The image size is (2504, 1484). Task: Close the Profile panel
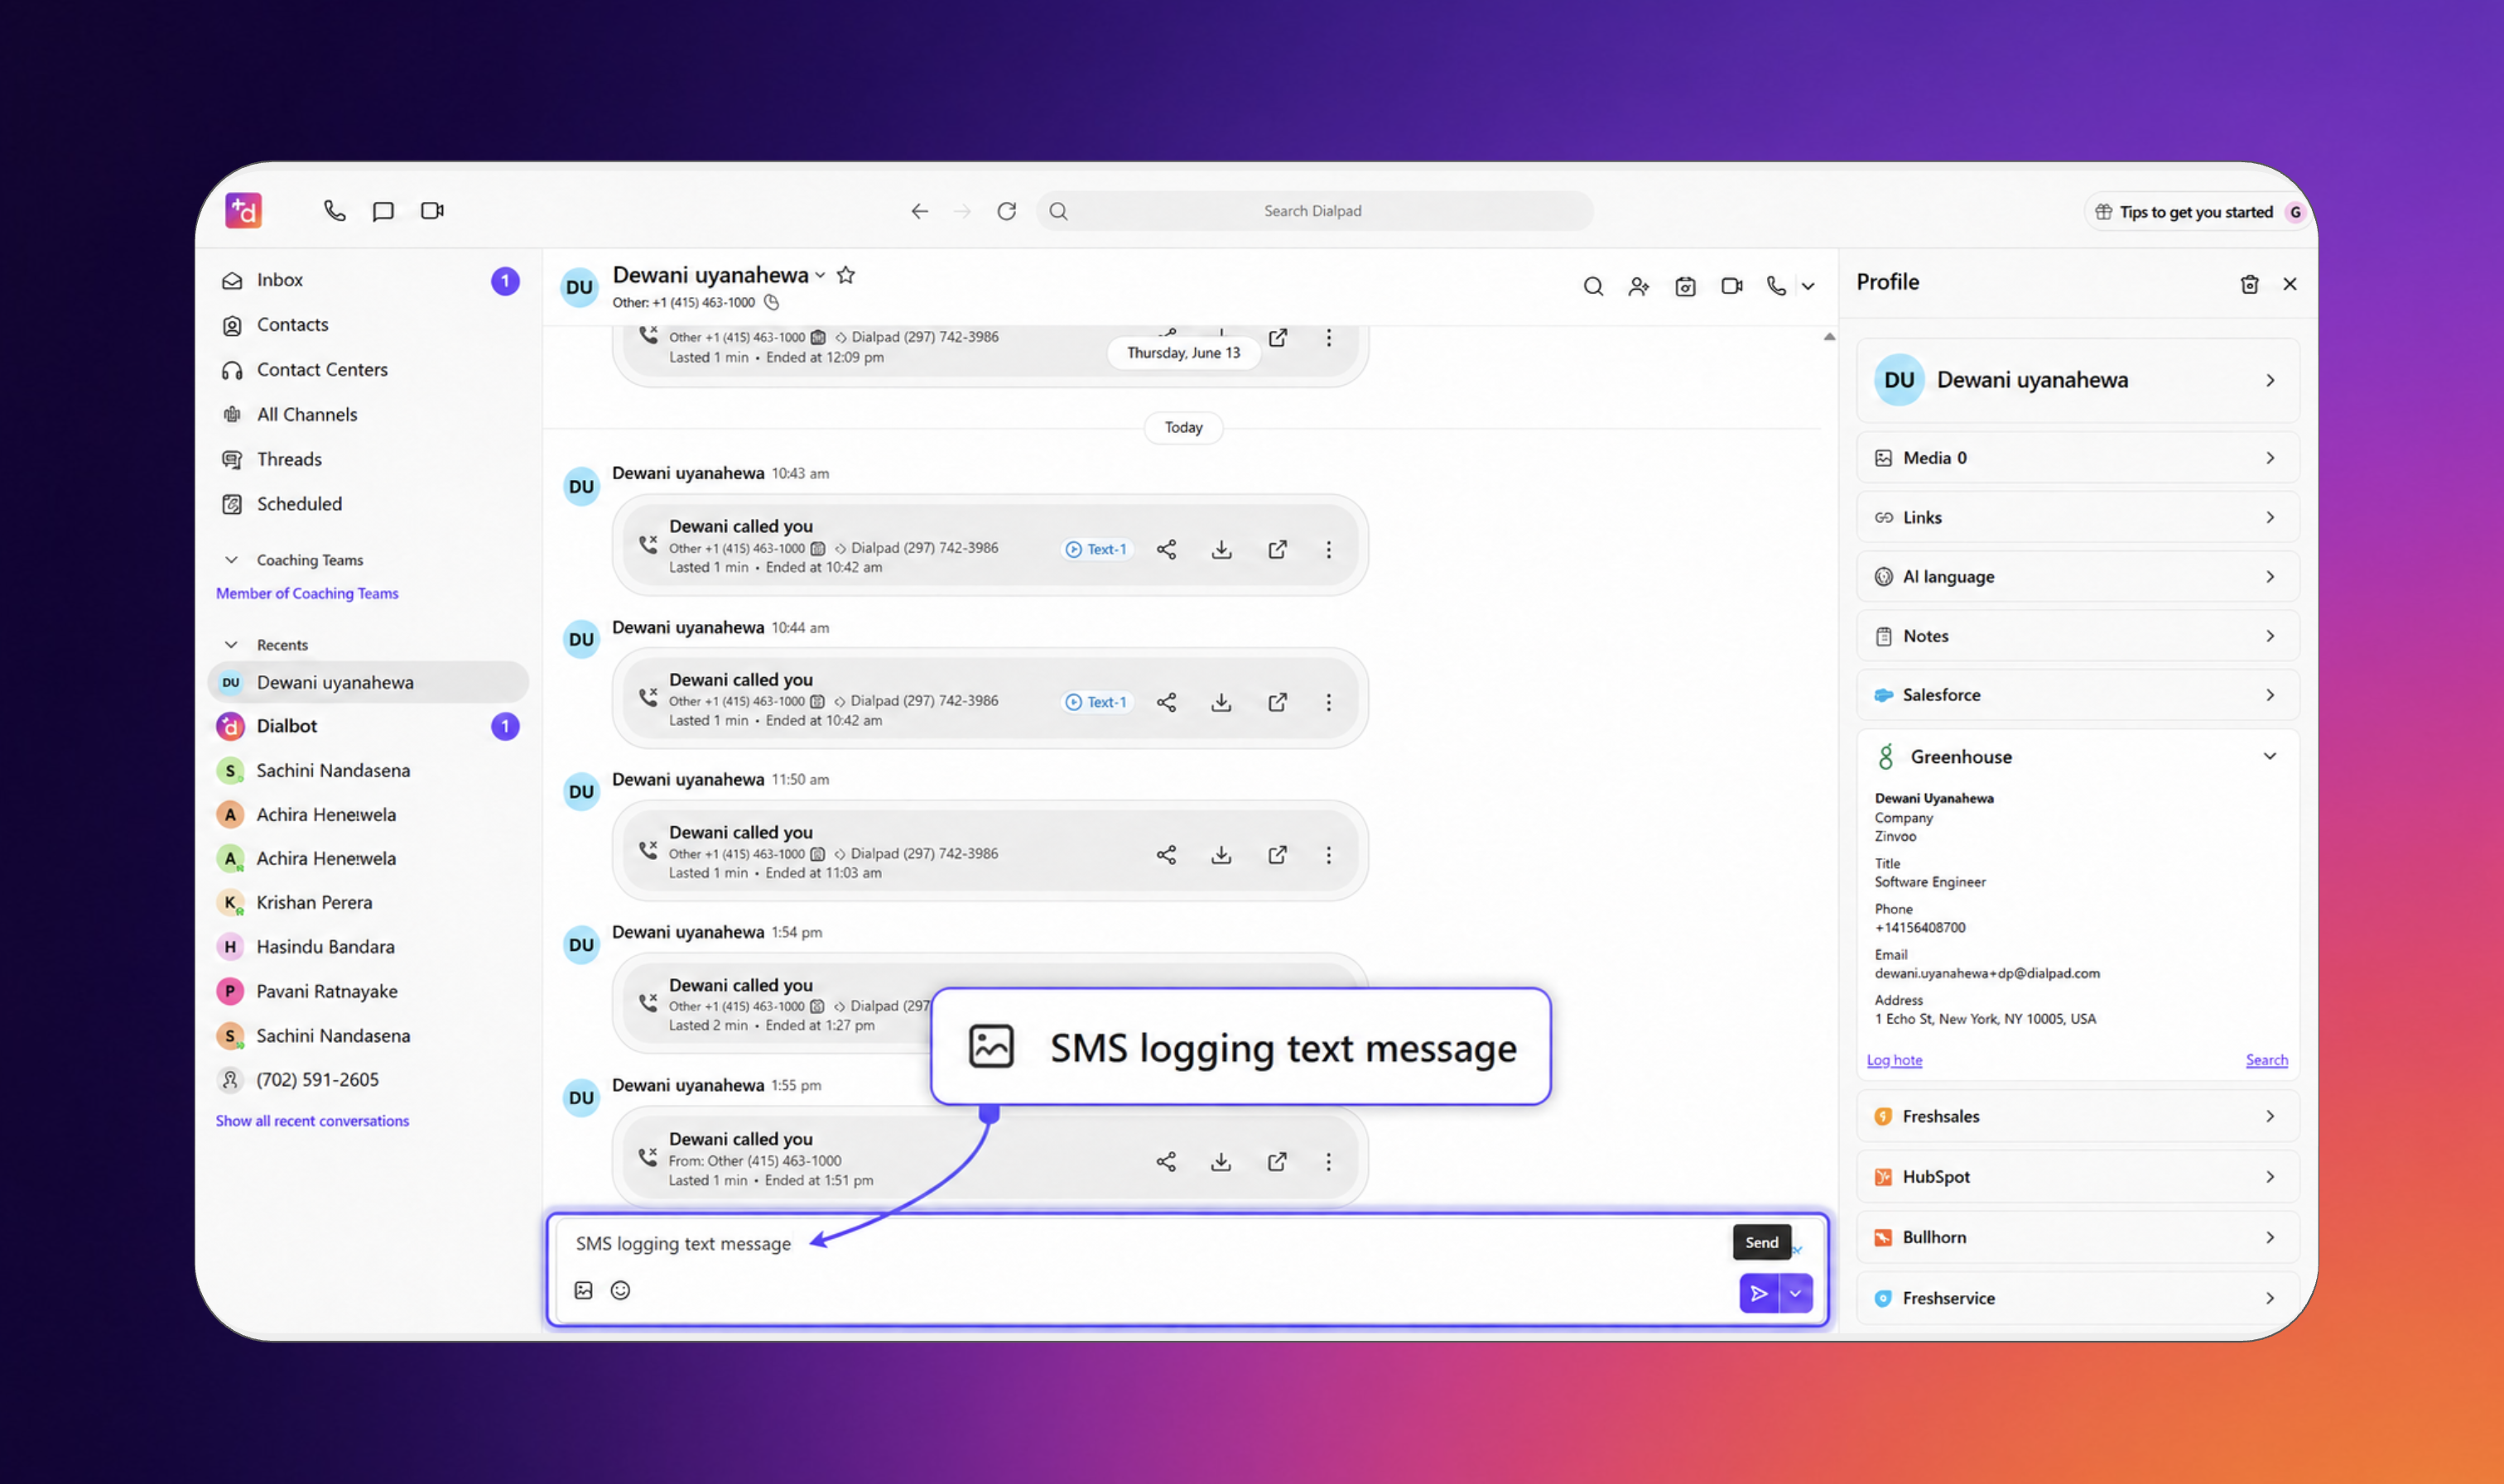2290,284
